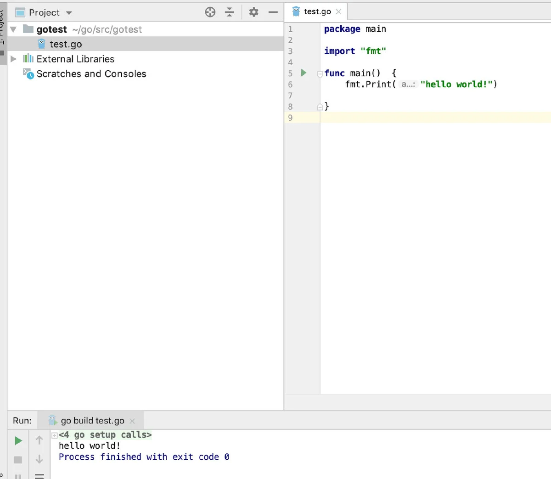Open Project panel settings gear
551x479 pixels.
pyautogui.click(x=253, y=12)
